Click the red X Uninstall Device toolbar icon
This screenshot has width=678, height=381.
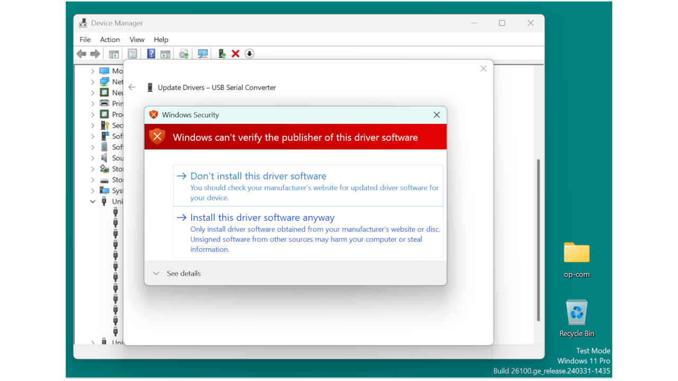click(235, 53)
